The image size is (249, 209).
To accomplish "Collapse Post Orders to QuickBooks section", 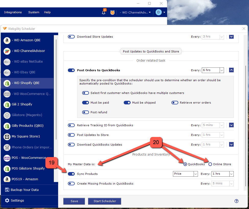I will pos(231,70).
